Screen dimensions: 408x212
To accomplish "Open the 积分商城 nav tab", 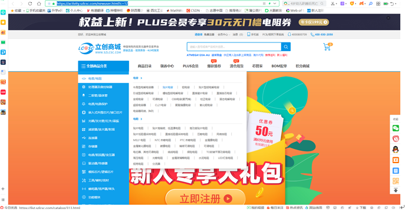I will tap(302, 66).
